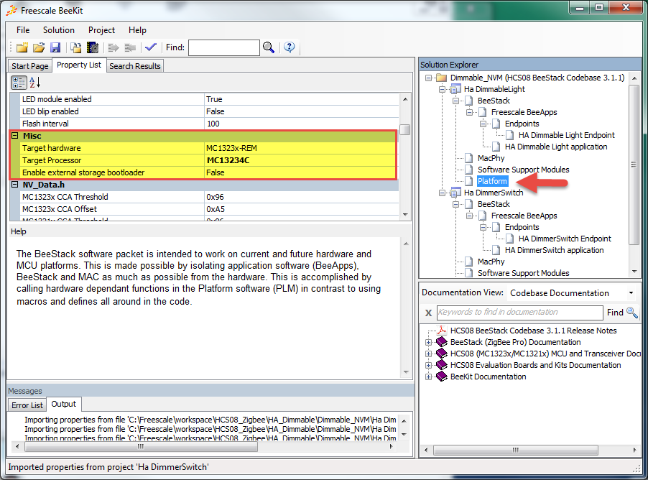Switch property list to categorized view icon
Screen dimensions: 648x480
coord(19,83)
